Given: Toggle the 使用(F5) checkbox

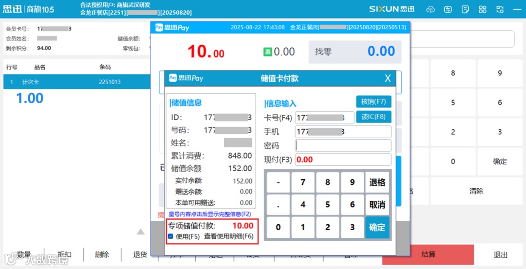Looking at the screenshot, I should tap(171, 236).
